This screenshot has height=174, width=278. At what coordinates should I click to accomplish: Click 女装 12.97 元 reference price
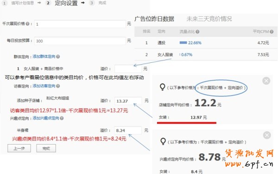(x=183, y=117)
